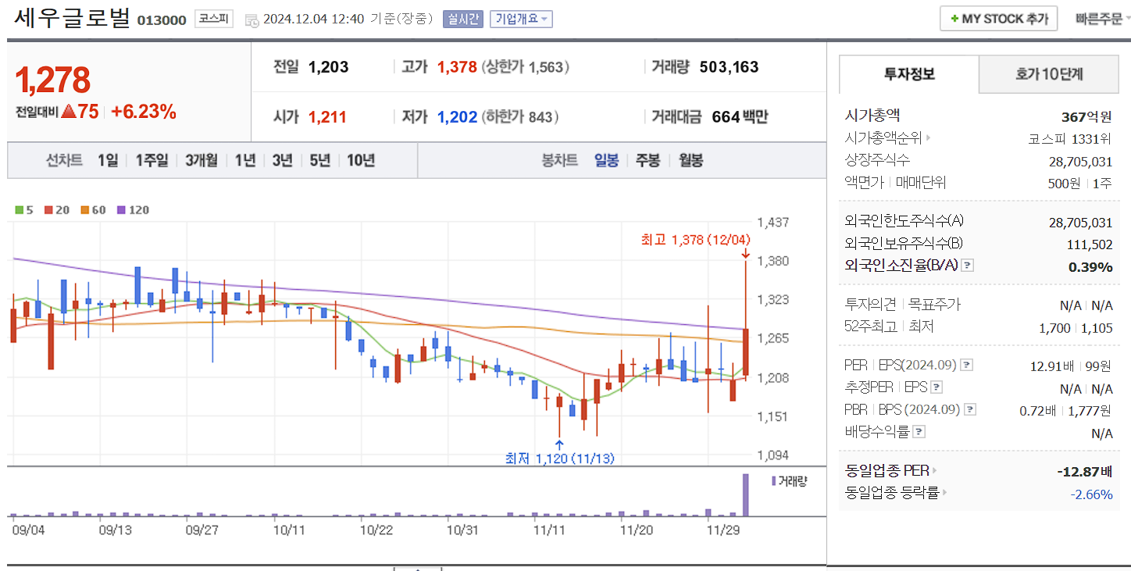
Task: Click the help icon beside 외국인소진율(B/A)
Action: pos(969,265)
